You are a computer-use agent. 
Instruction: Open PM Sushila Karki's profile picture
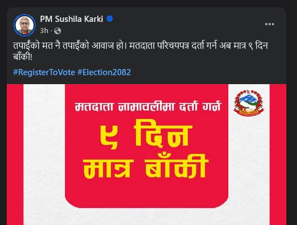tap(25, 25)
